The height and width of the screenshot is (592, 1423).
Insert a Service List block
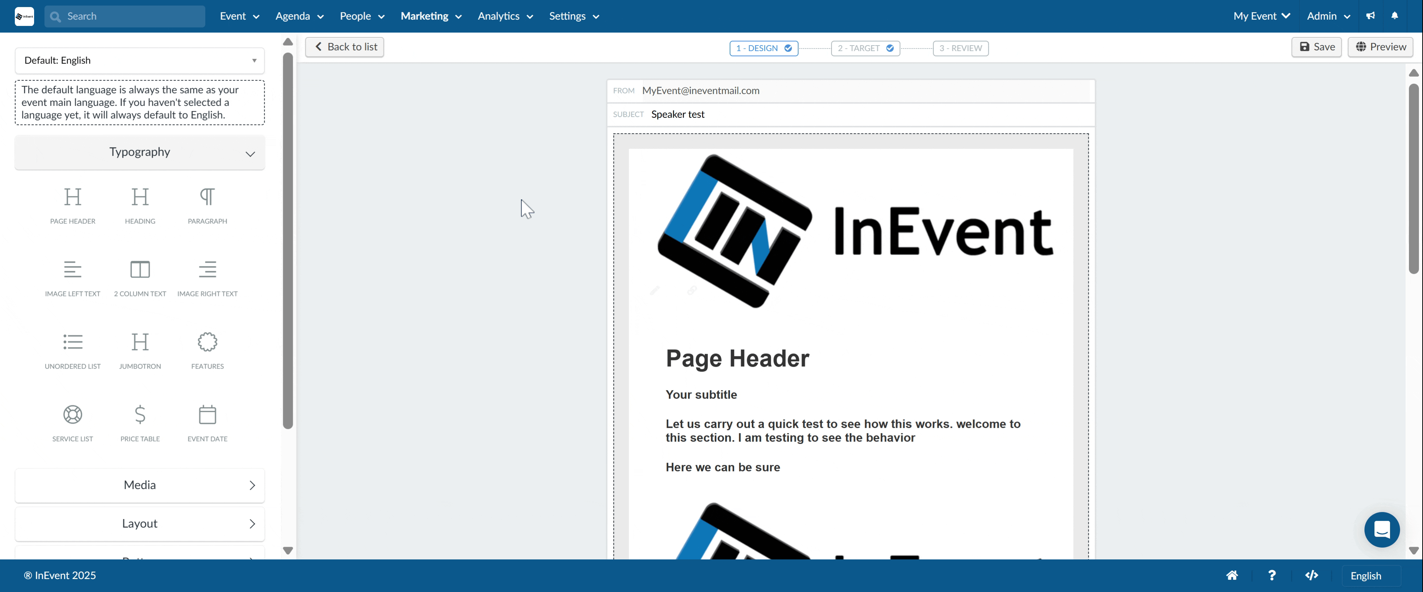pyautogui.click(x=72, y=423)
